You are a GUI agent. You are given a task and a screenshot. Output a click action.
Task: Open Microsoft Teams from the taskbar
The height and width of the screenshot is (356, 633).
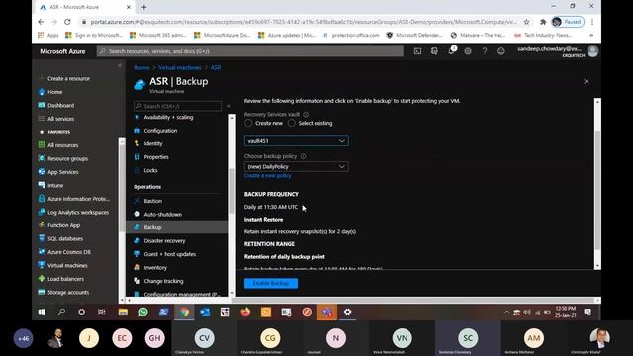(x=327, y=312)
